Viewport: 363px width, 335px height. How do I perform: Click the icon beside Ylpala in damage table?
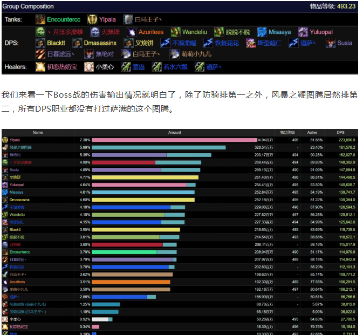click(5, 140)
